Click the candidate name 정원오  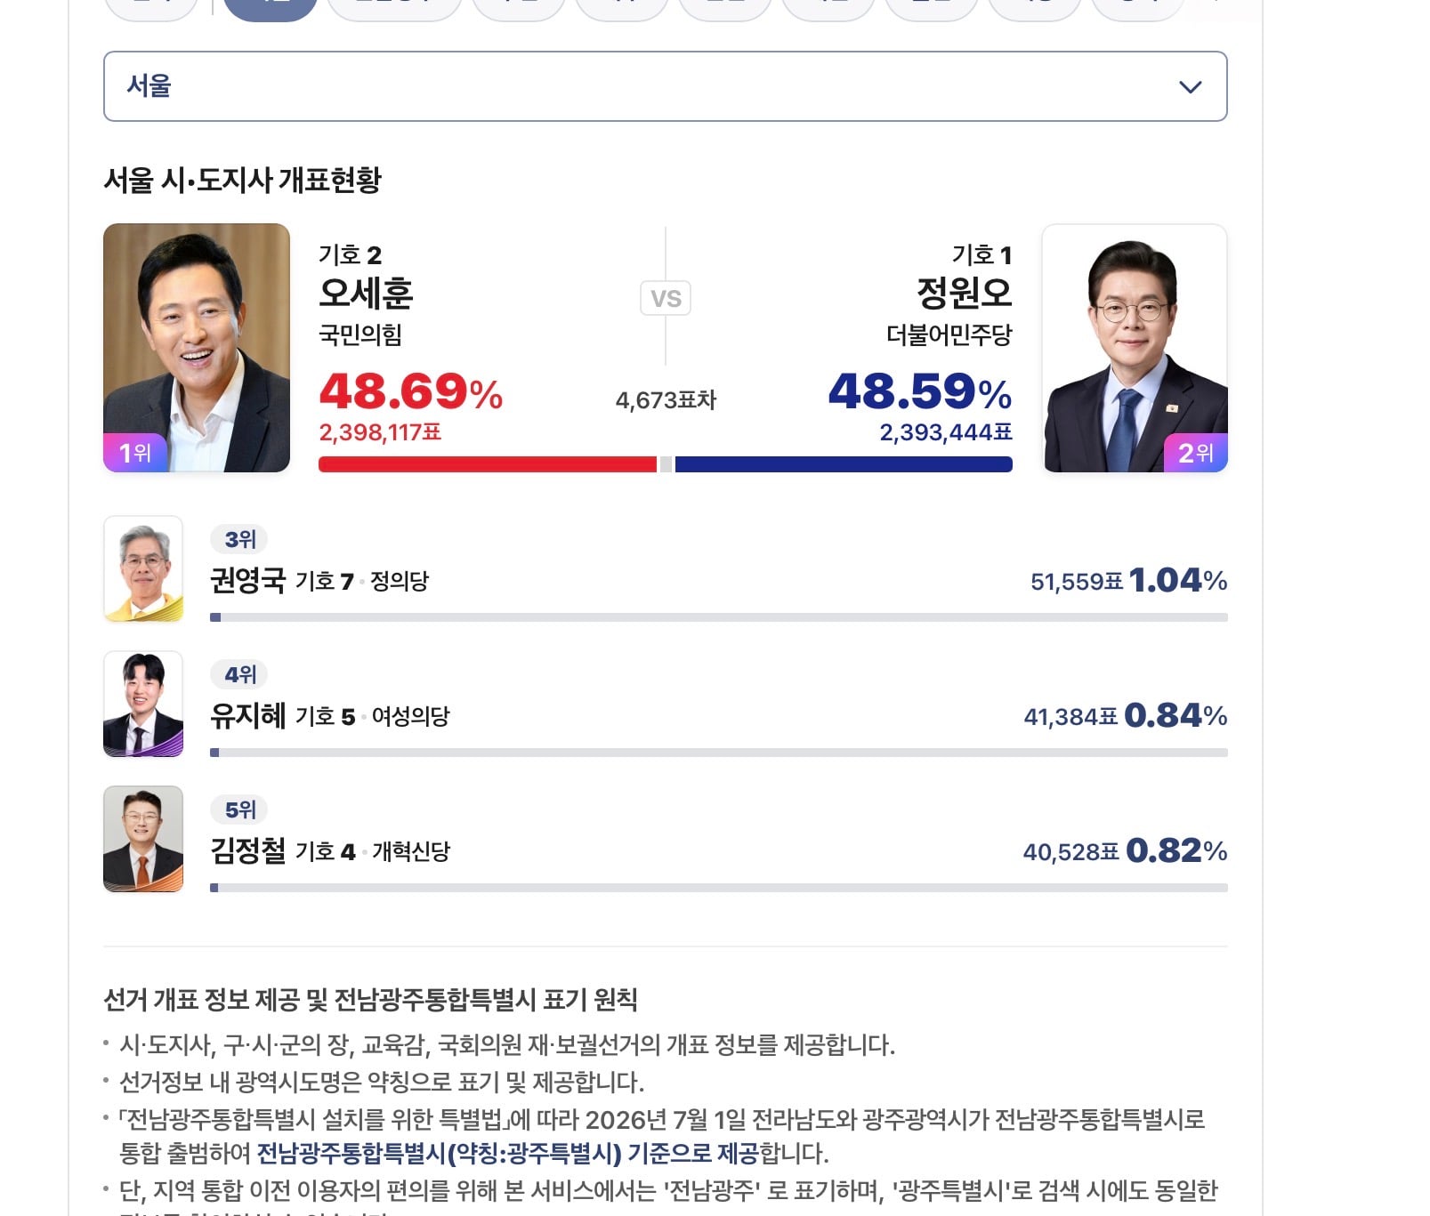click(x=965, y=294)
